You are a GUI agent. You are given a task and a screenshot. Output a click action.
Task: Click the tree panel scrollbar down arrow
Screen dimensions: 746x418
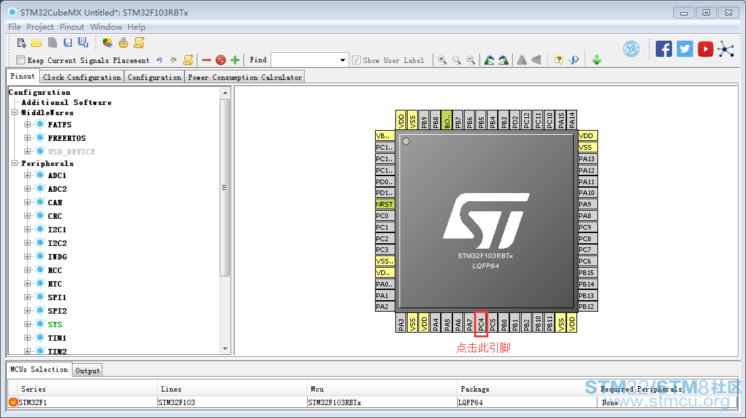(x=225, y=349)
